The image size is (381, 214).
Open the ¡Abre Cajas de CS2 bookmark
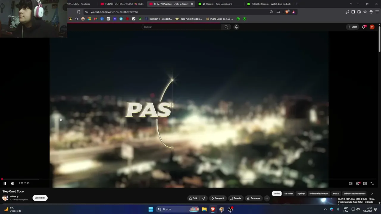[220, 19]
